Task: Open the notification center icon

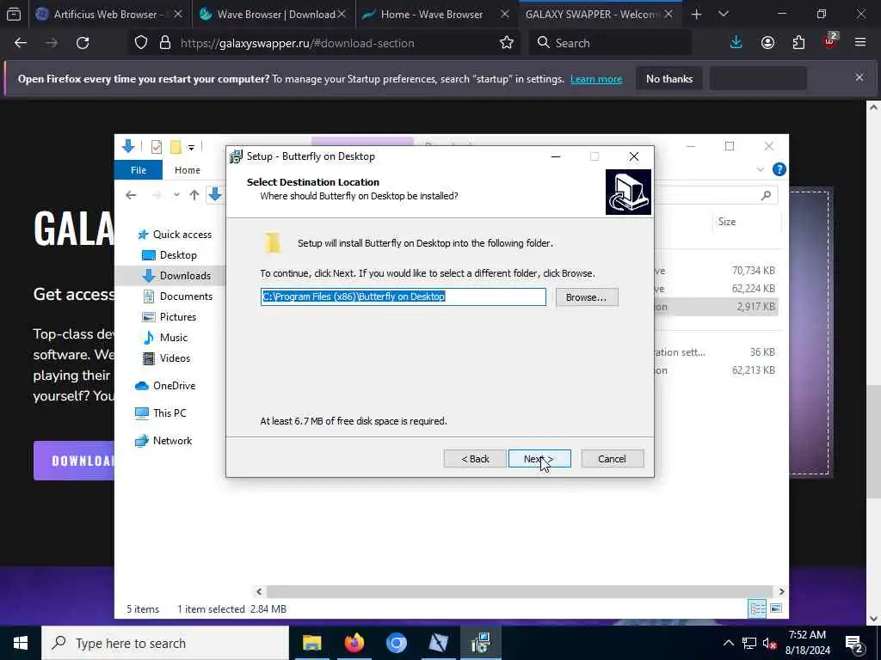Action: [854, 644]
